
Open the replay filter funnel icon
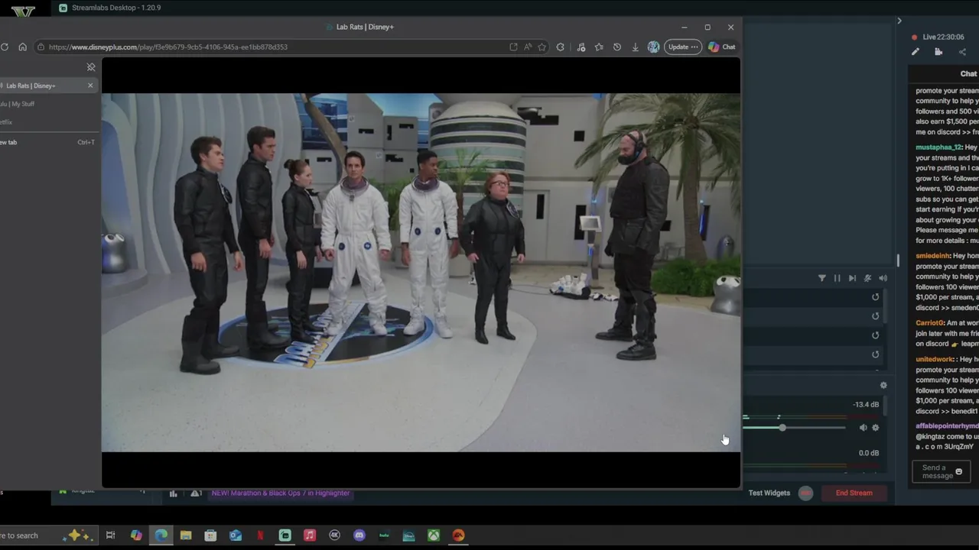[x=822, y=279]
